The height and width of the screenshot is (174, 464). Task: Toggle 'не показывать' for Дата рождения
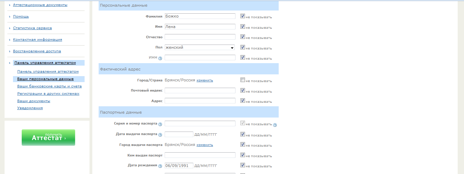[x=243, y=165]
